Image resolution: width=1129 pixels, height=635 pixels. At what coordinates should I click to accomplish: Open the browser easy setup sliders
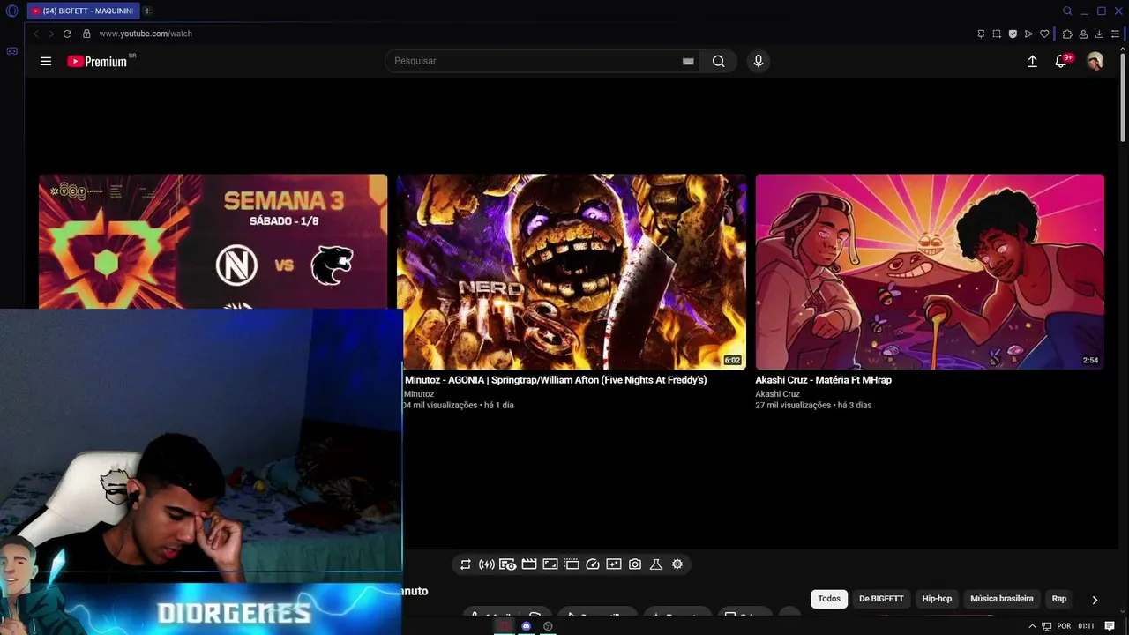click(1115, 34)
